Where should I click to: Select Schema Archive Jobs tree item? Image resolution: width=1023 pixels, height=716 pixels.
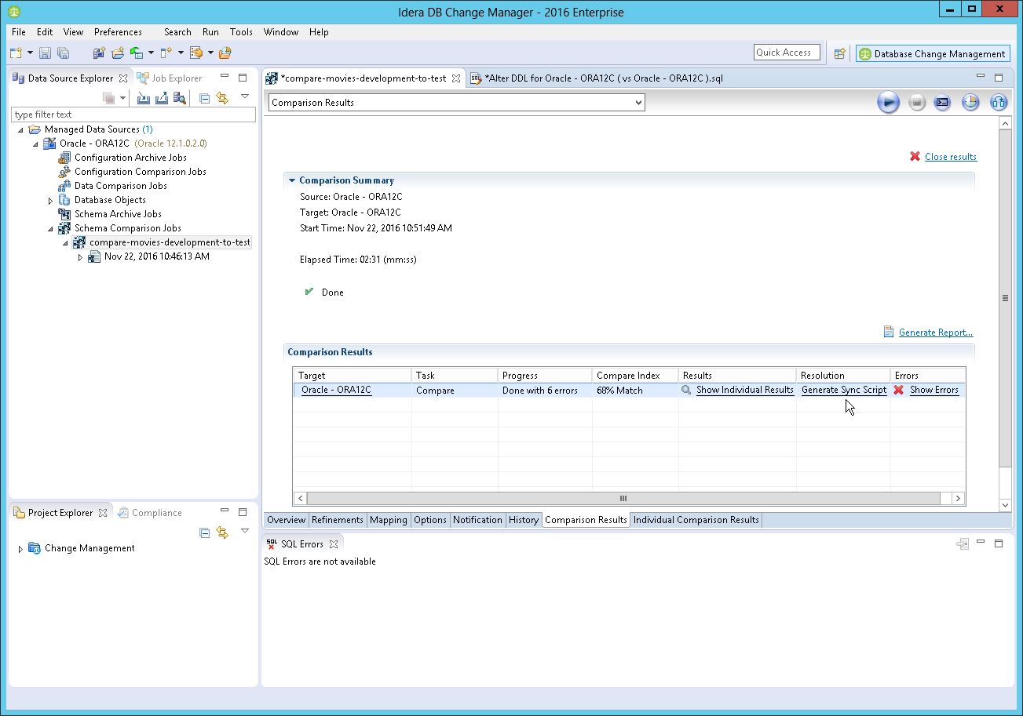coord(118,214)
